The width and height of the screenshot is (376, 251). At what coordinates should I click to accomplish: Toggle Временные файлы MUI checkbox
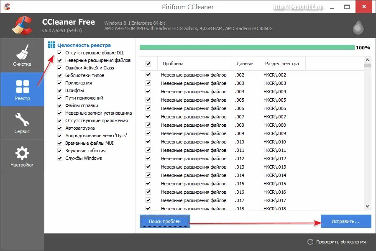[x=60, y=143]
